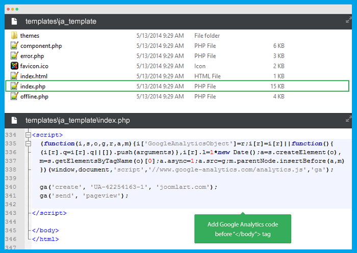This screenshot has height=253, width=357.
Task: Expand the file list panel fullscreen
Action: click(x=348, y=20)
